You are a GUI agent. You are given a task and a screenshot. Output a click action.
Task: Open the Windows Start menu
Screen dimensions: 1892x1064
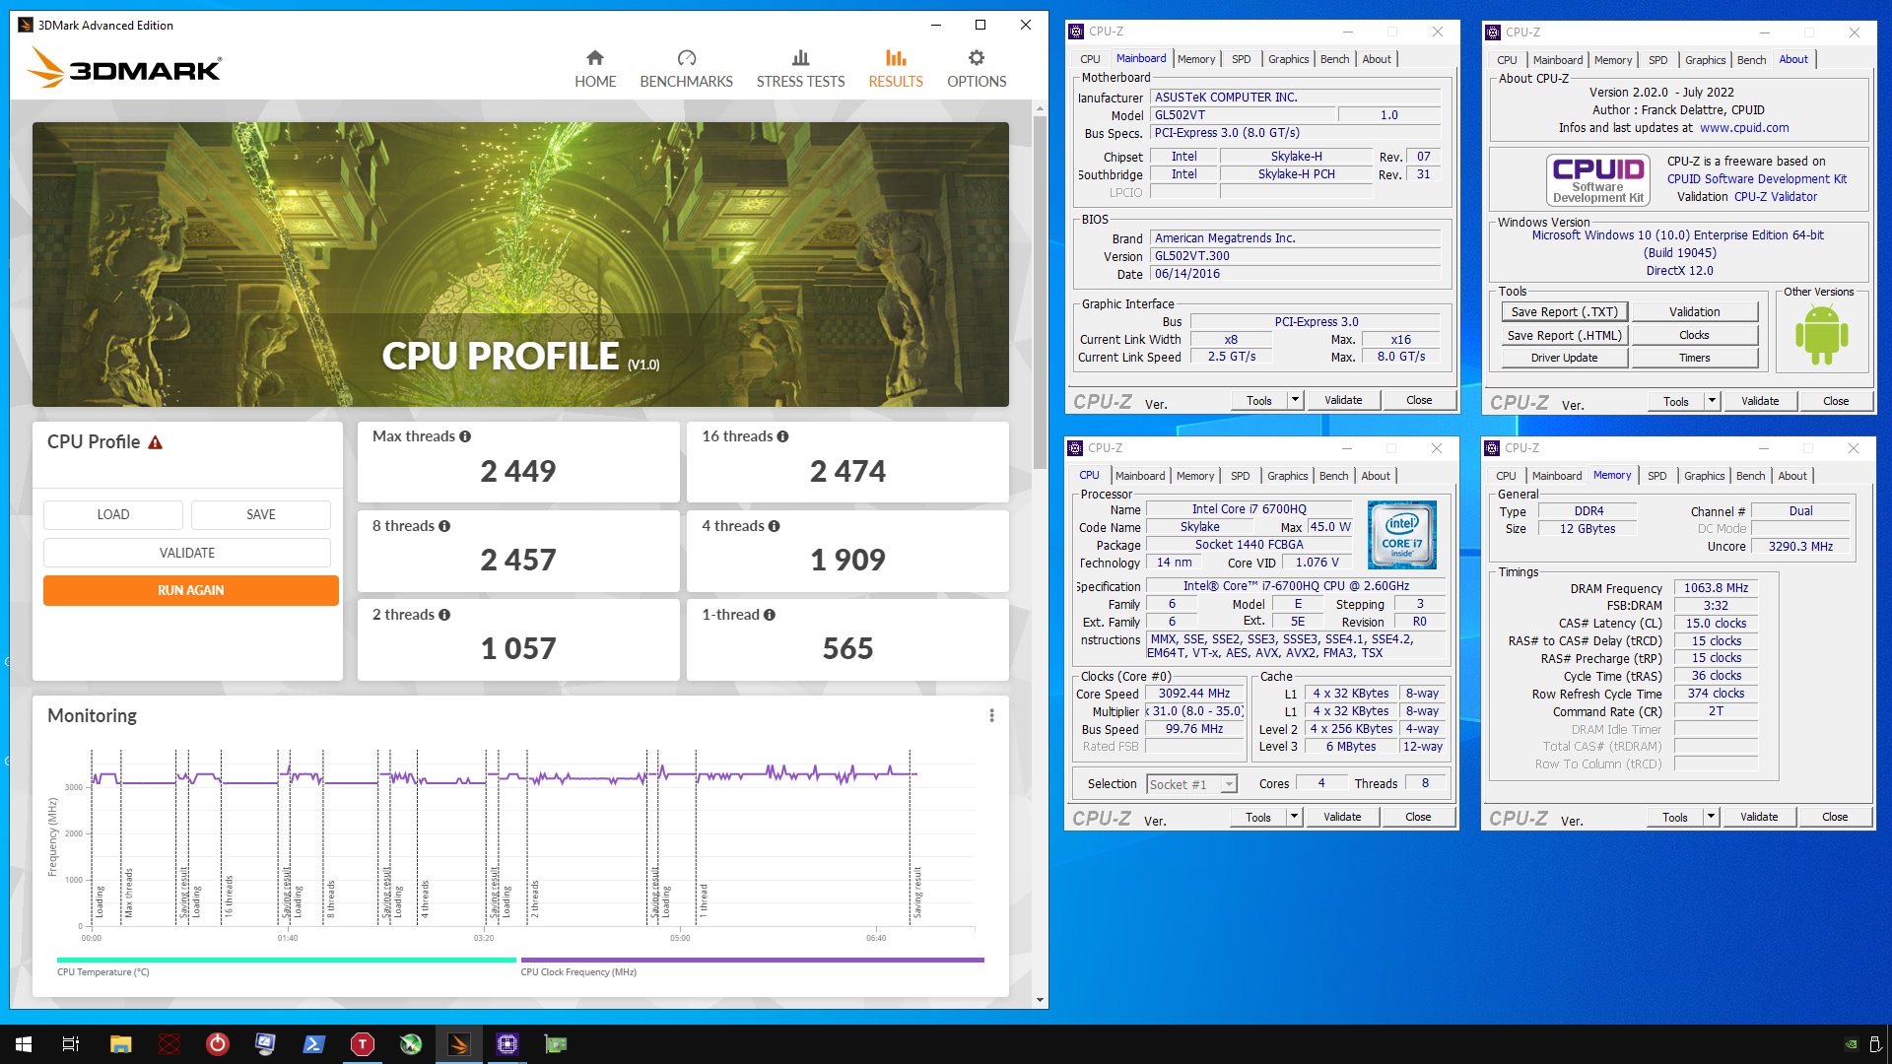point(24,1044)
